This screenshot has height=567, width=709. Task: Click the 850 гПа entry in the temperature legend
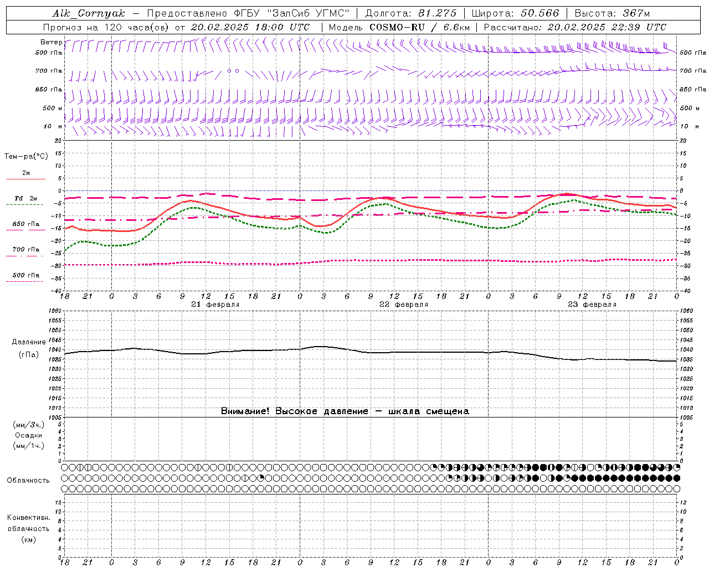(25, 224)
